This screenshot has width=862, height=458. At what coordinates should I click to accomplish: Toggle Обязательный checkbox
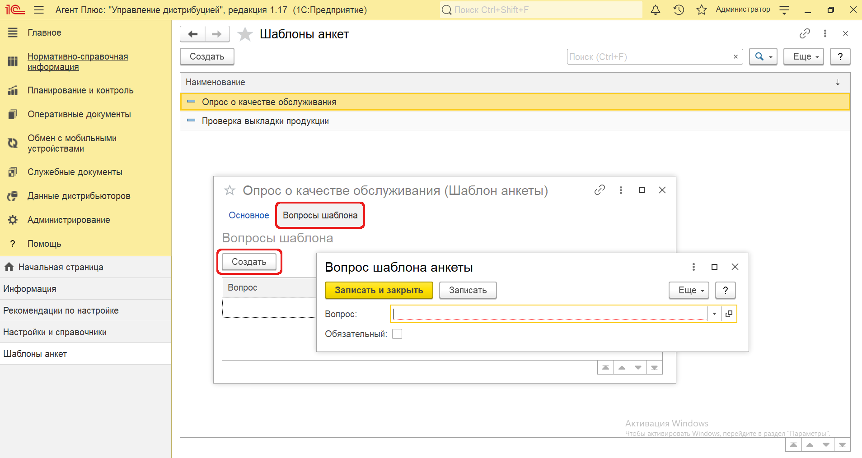pos(397,334)
